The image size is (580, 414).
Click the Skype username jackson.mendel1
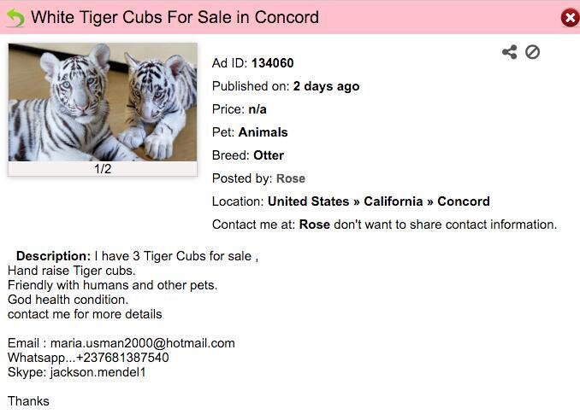[x=98, y=372]
